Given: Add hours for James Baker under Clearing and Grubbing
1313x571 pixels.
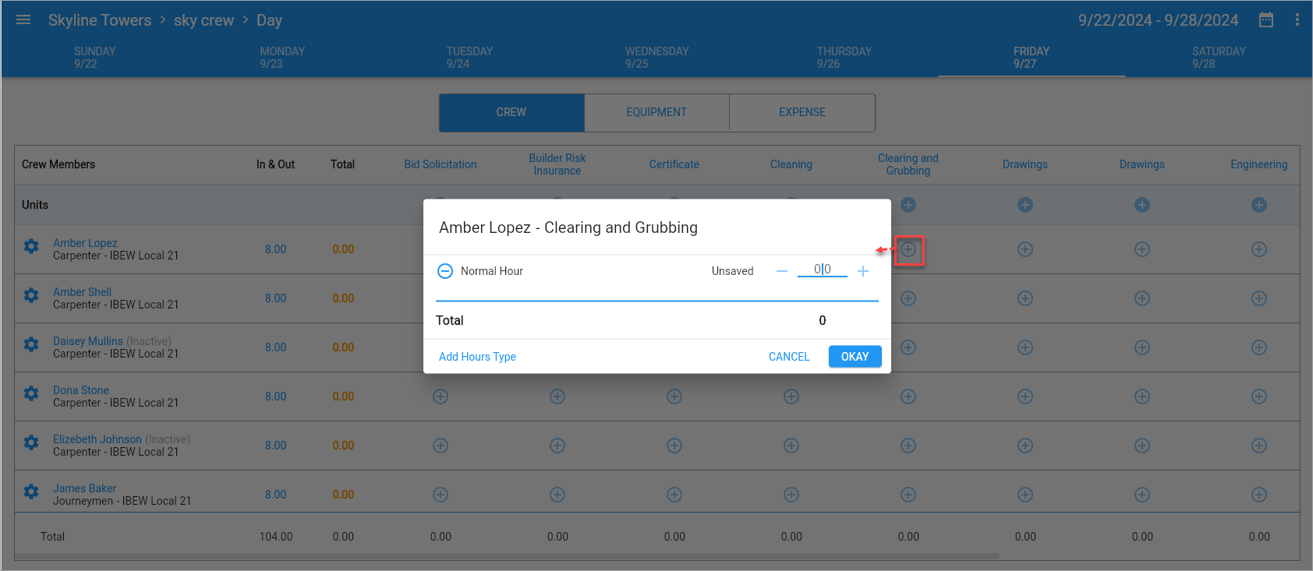Looking at the screenshot, I should click(x=908, y=495).
